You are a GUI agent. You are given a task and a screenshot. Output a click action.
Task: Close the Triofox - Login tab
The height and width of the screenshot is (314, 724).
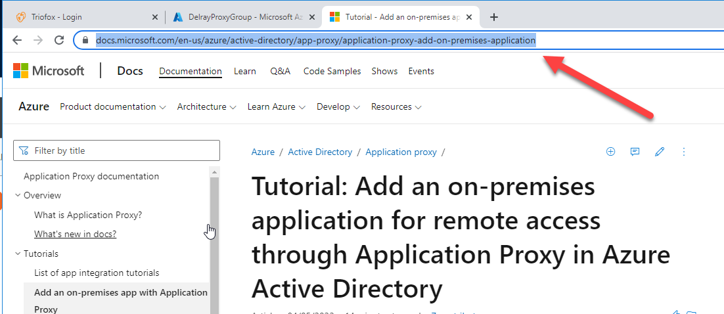point(155,17)
